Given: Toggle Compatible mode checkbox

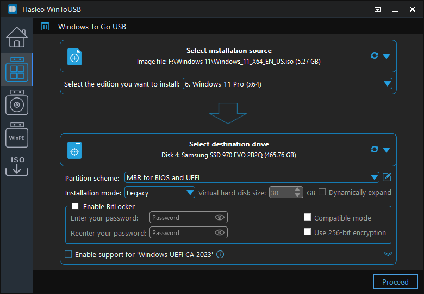Looking at the screenshot, I should point(307,217).
